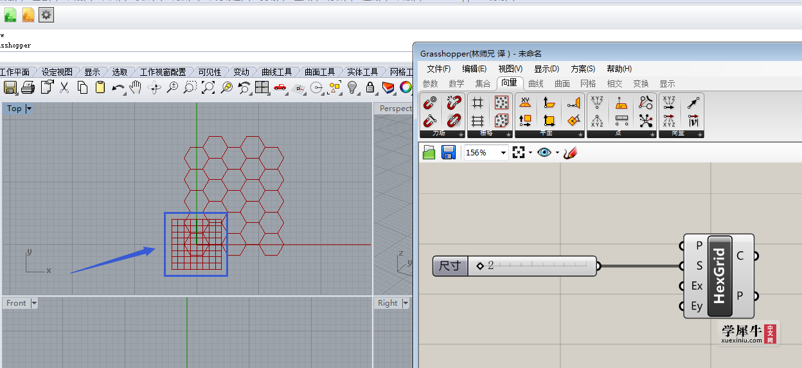Pick the Square grid component icon

pyautogui.click(x=477, y=103)
